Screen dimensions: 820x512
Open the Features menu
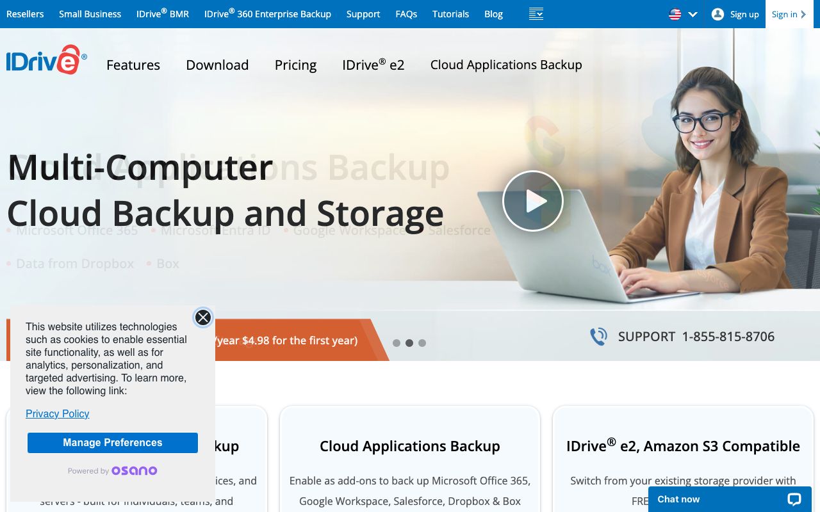(133, 65)
